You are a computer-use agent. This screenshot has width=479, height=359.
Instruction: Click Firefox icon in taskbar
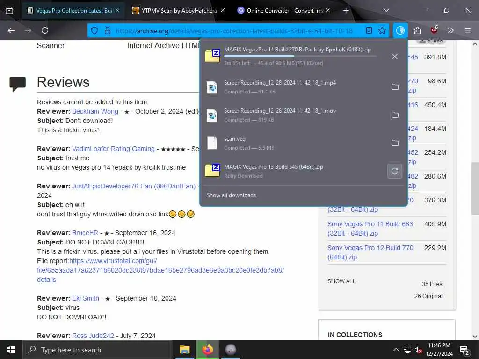click(207, 350)
